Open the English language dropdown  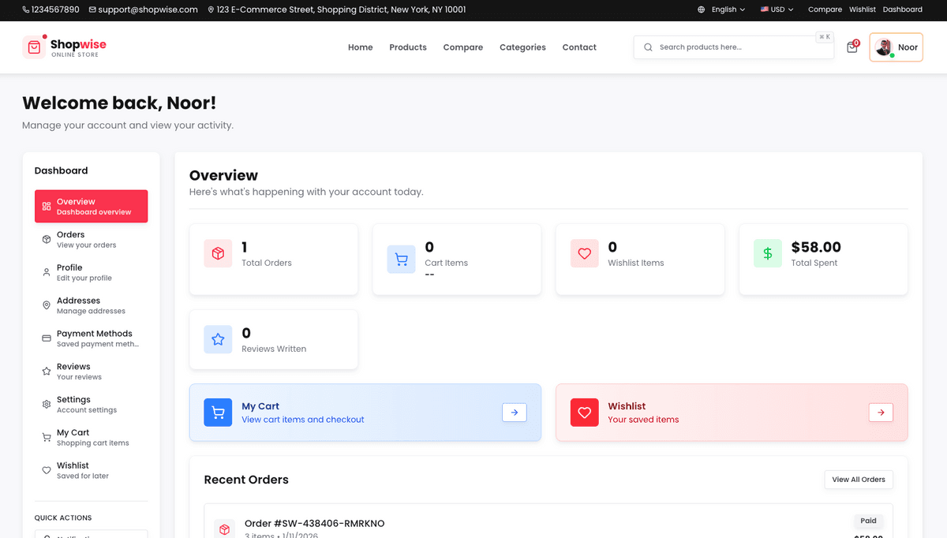(722, 9)
